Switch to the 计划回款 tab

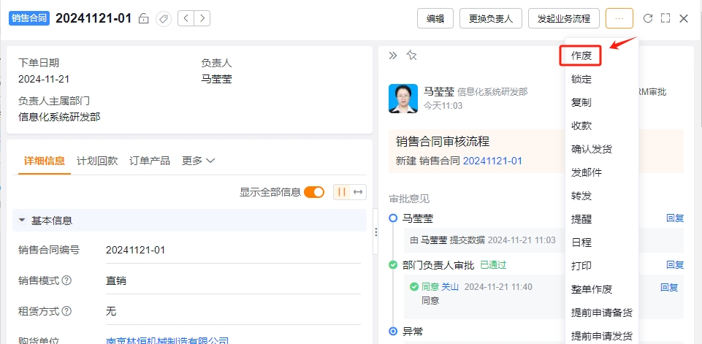97,161
